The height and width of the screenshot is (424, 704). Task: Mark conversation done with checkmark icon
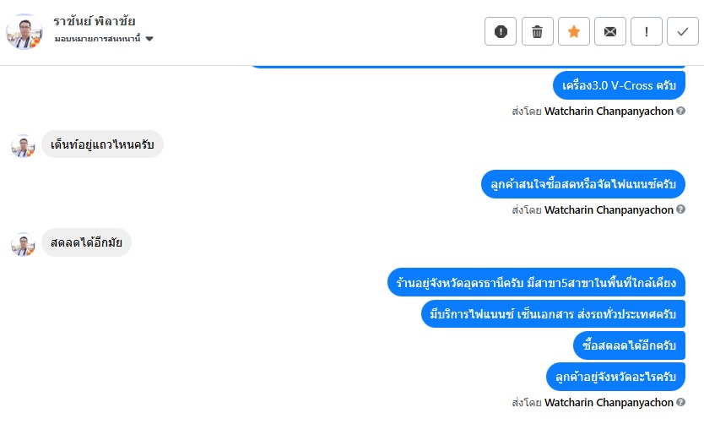[682, 32]
